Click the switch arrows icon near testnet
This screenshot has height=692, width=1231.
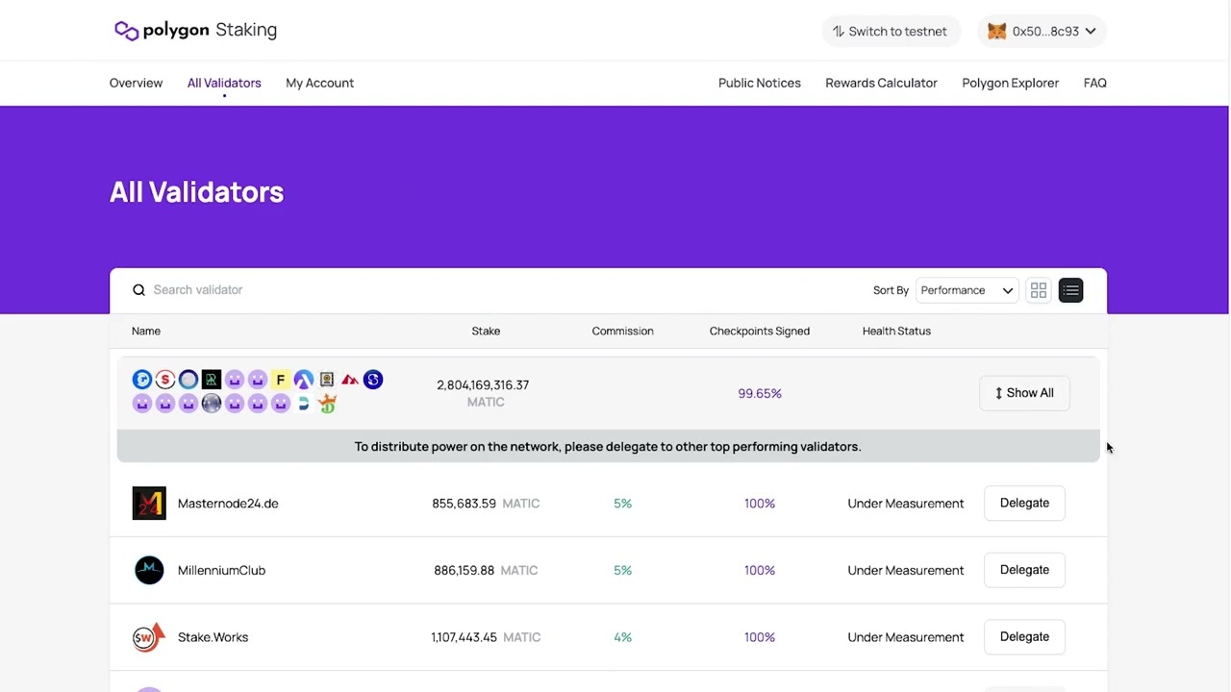click(x=839, y=31)
